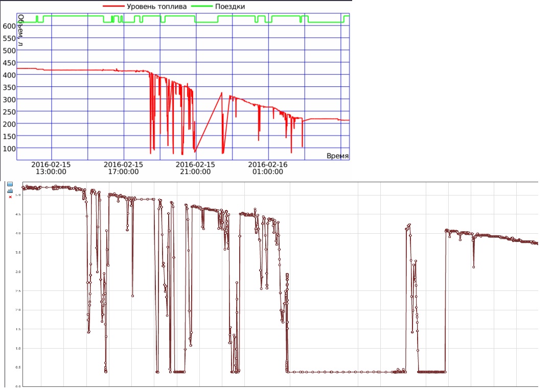Viewport: 552px width, 391px height.
Task: Click the table grid icon beside lower chart
Action: (10, 184)
